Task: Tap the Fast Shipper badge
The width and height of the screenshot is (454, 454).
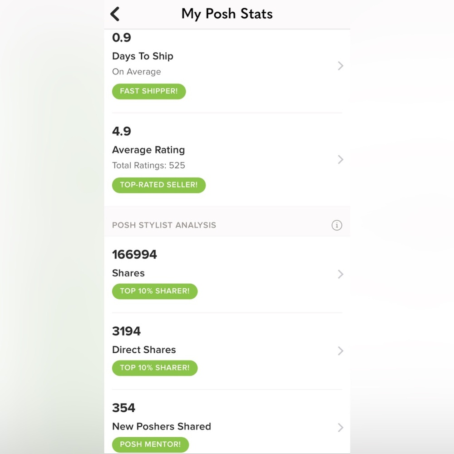Action: (x=149, y=91)
